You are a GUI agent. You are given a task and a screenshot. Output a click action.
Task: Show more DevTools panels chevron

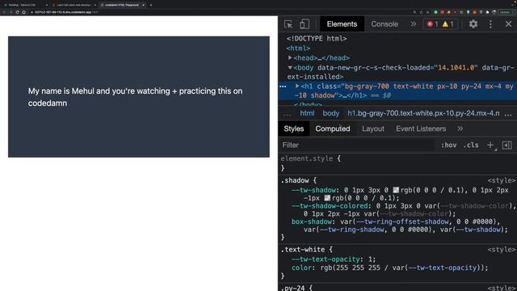pyautogui.click(x=413, y=24)
